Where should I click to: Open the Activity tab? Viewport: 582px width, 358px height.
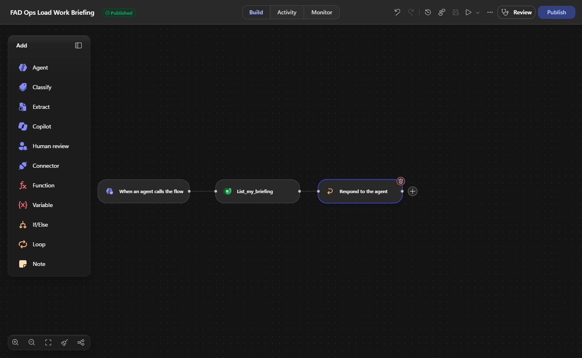pyautogui.click(x=287, y=12)
